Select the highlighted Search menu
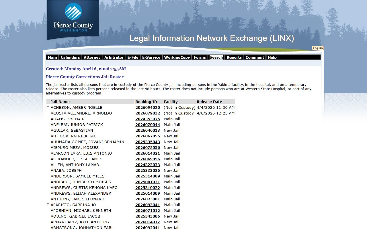This screenshot has height=229, width=367. [216, 57]
